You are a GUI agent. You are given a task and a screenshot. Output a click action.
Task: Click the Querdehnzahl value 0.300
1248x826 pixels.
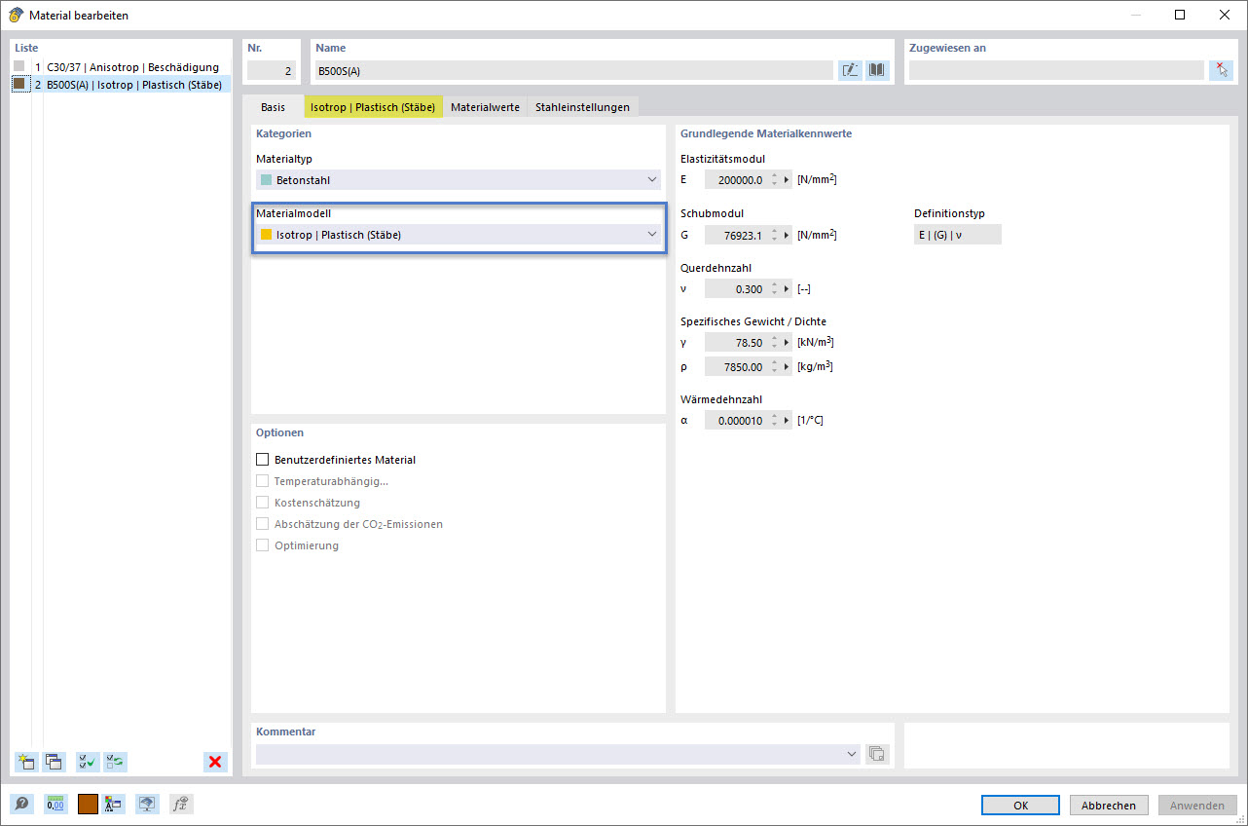coord(736,289)
